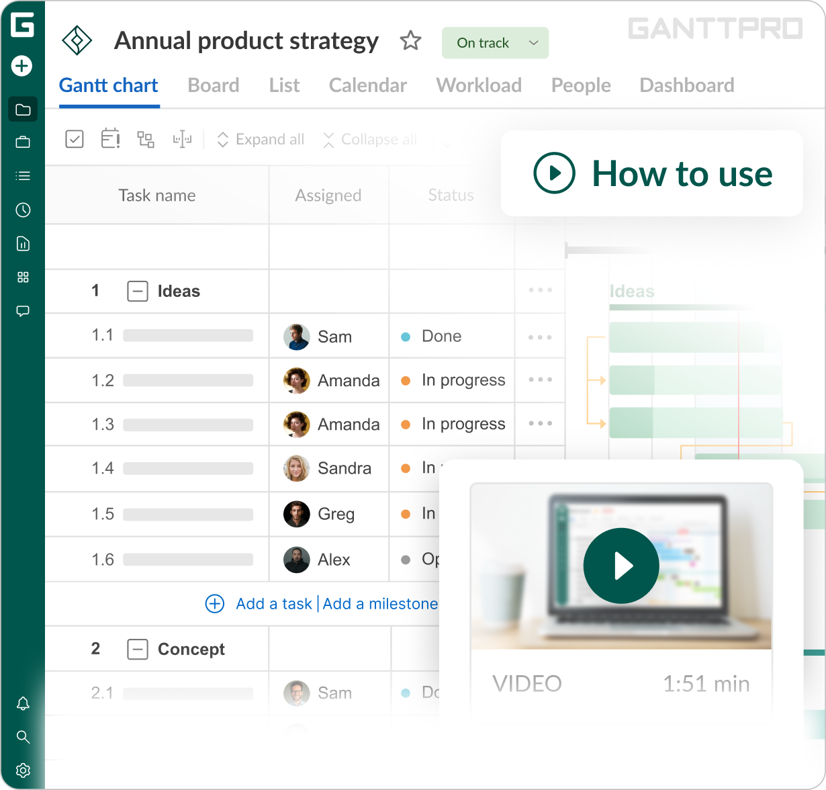Click Collapse all
826x790 pixels.
click(369, 140)
